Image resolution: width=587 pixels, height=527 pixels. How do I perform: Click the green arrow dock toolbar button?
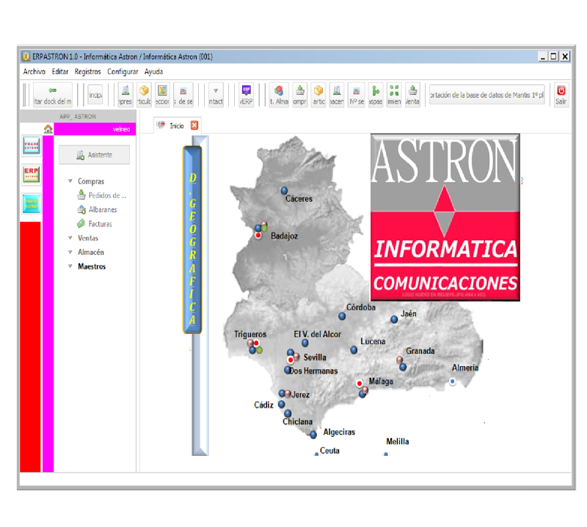pyautogui.click(x=53, y=95)
